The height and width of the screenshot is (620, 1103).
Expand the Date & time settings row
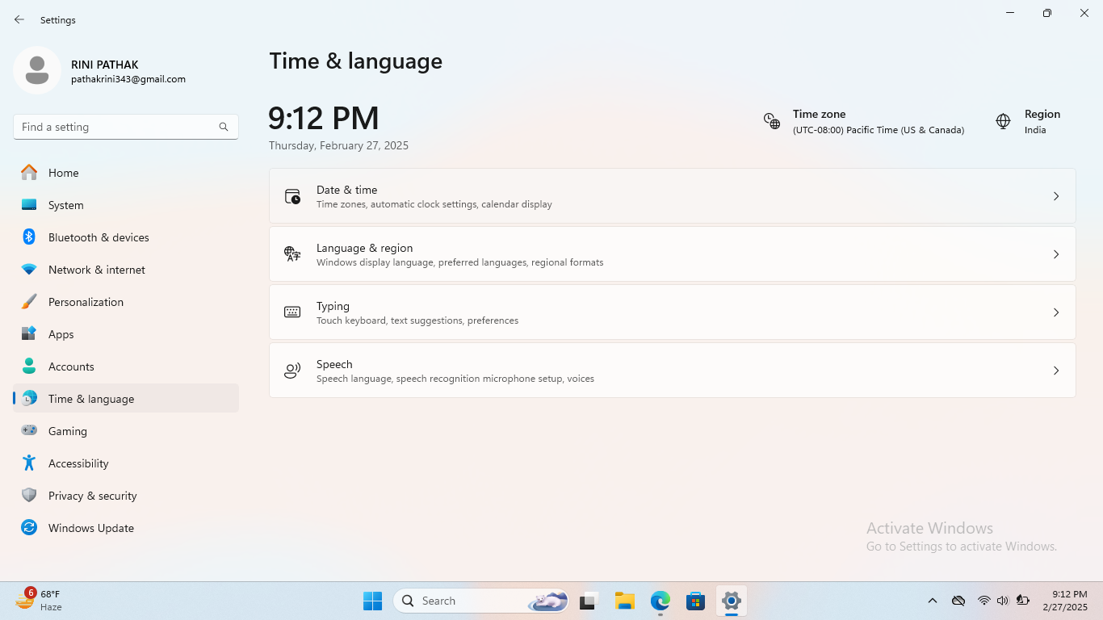coord(672,196)
